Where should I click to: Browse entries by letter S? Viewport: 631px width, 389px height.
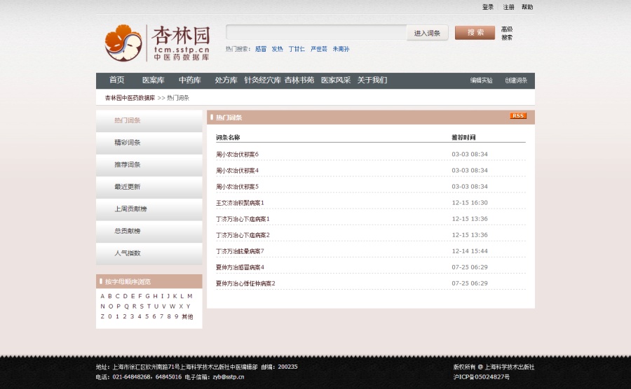[x=141, y=306]
